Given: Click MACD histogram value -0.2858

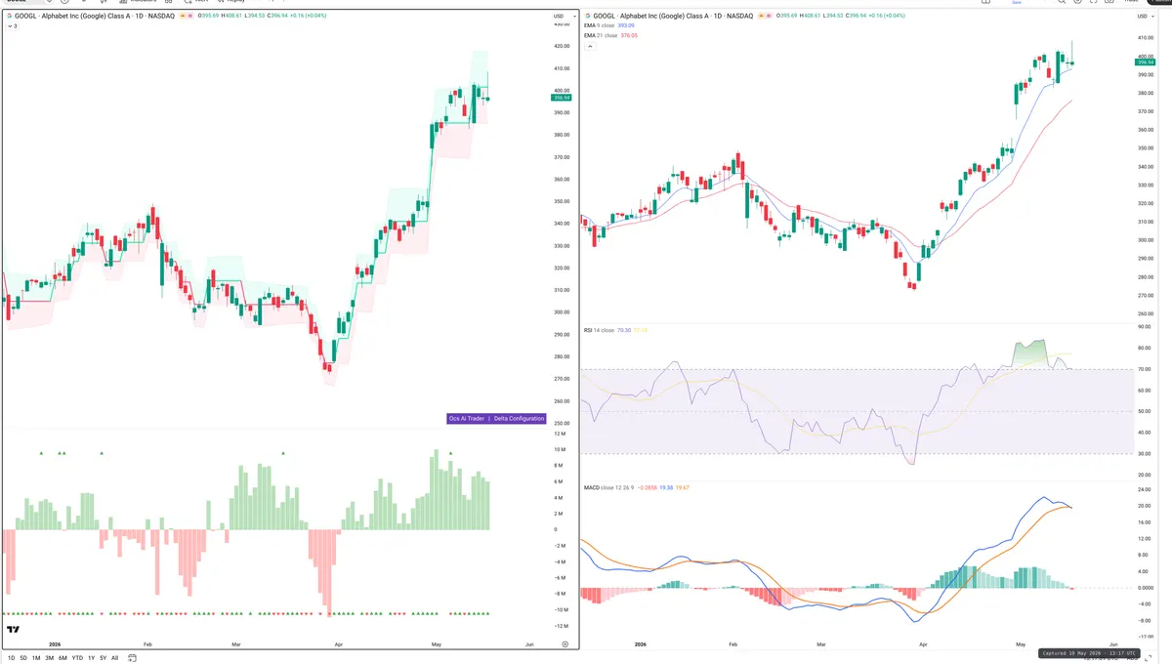Looking at the screenshot, I should point(648,487).
